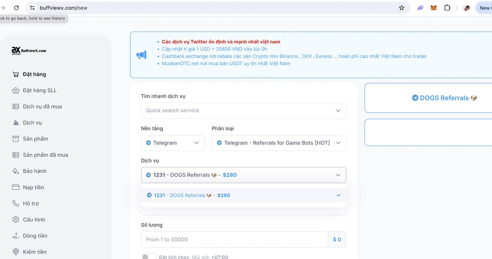Screen dimensions: 492x259
Task: Click the paint bucket icon beside Bảo hành
Action: point(16,171)
